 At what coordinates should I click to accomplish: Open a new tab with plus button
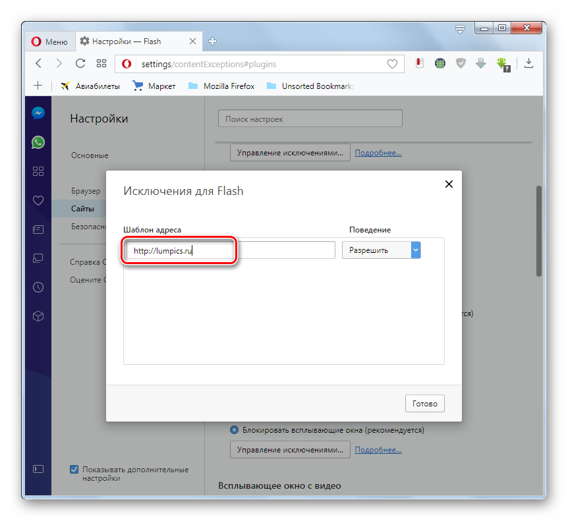[213, 41]
